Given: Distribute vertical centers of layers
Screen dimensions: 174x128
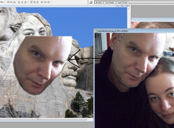Looking at the screenshot, I should (35, 2).
